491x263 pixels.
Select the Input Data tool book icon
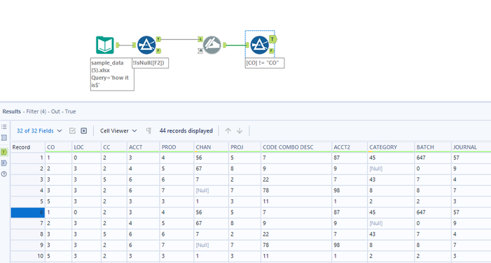104,45
